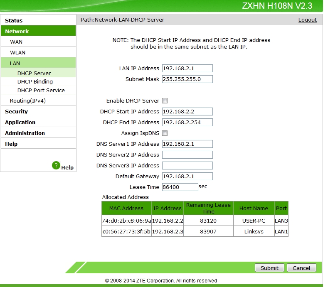The height and width of the screenshot is (287, 328).
Task: Click remaining lease time 83120
Action: pyautogui.click(x=208, y=221)
